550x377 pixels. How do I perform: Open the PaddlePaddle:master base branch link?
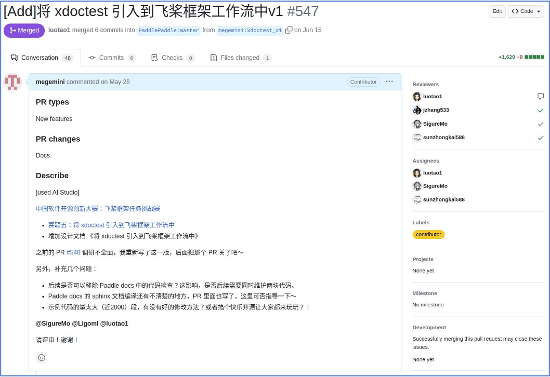tap(168, 30)
